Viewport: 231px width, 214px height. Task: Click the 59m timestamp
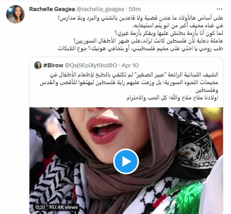tap(135, 9)
